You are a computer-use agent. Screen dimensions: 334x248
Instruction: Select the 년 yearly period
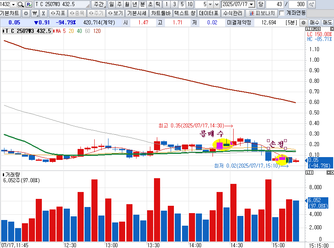pos(134,4)
